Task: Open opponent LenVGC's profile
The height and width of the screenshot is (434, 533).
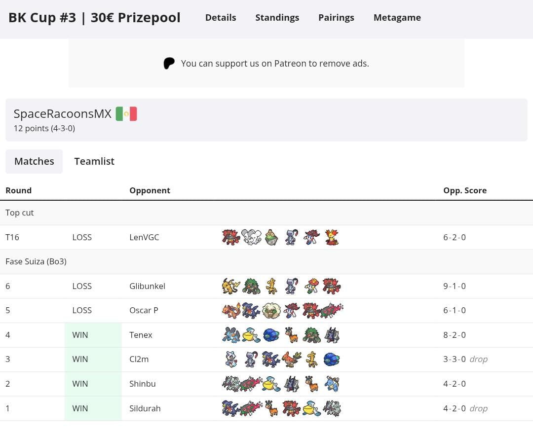Action: tap(144, 237)
